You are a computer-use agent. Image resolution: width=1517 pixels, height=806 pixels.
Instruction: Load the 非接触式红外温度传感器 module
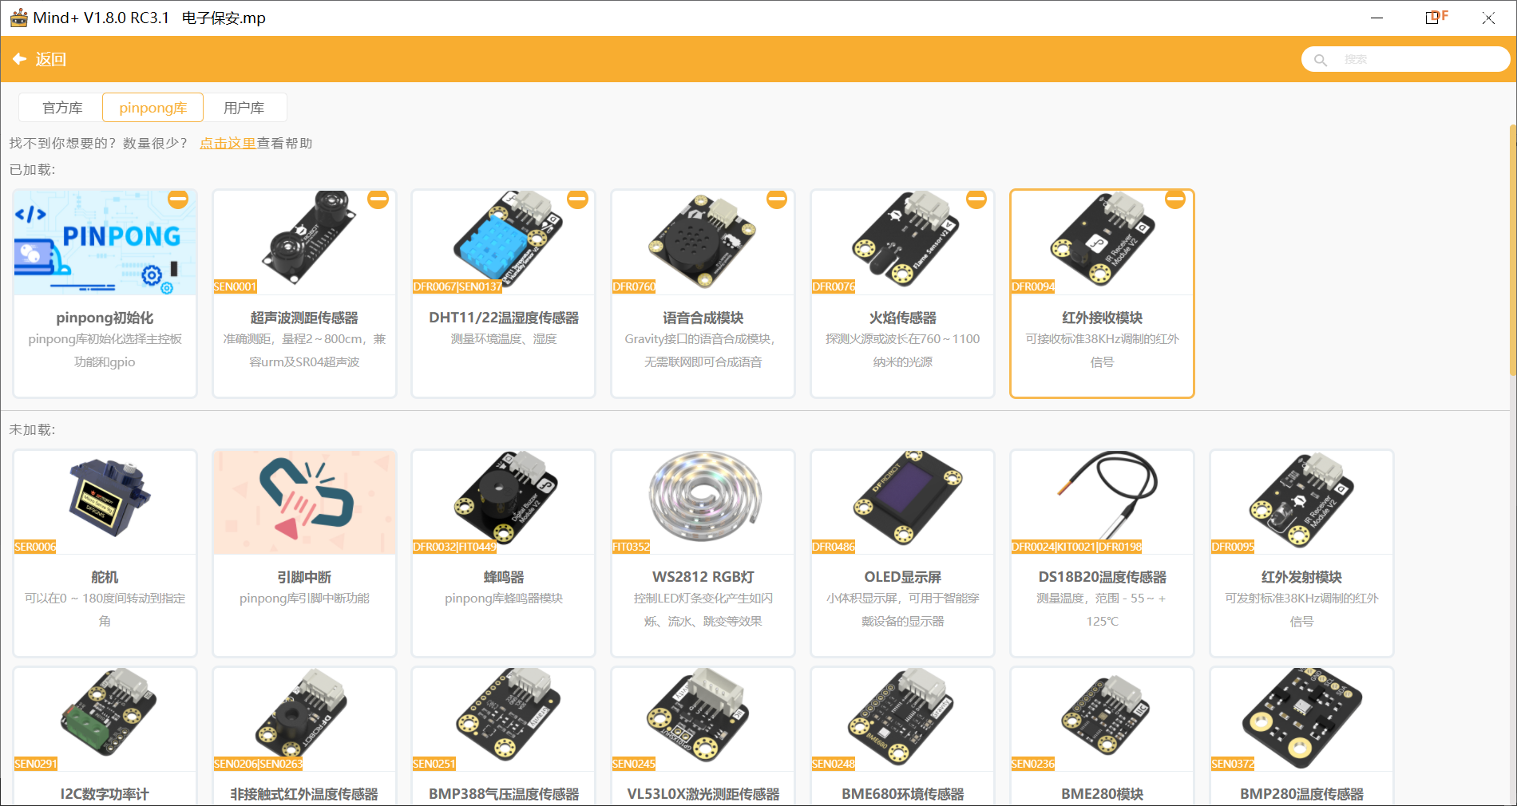pyautogui.click(x=304, y=736)
